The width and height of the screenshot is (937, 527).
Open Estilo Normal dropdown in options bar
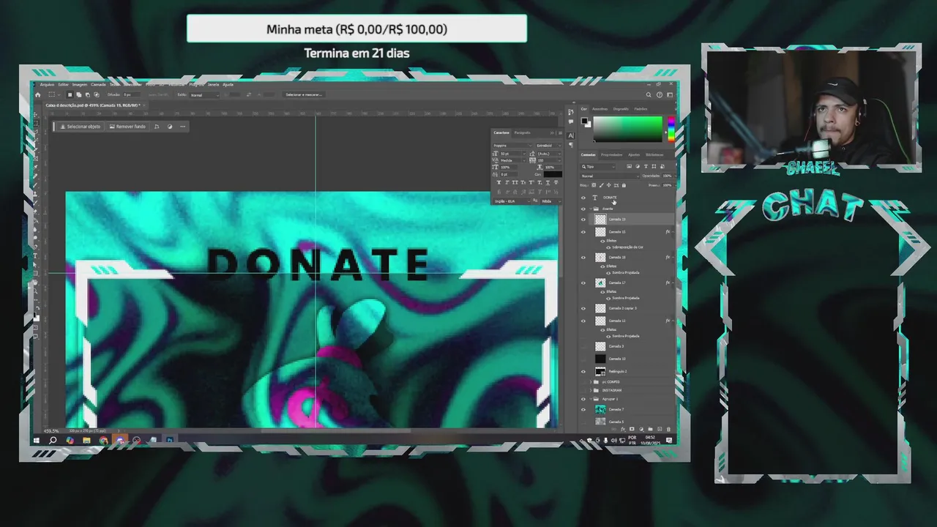click(204, 95)
